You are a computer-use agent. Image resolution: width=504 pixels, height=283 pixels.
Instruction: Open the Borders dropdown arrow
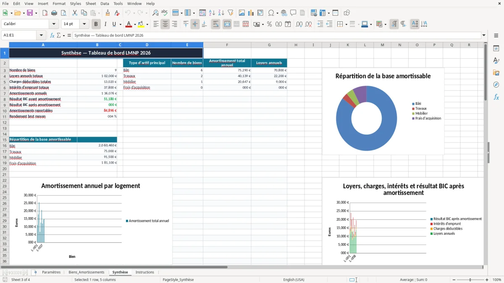(346, 24)
